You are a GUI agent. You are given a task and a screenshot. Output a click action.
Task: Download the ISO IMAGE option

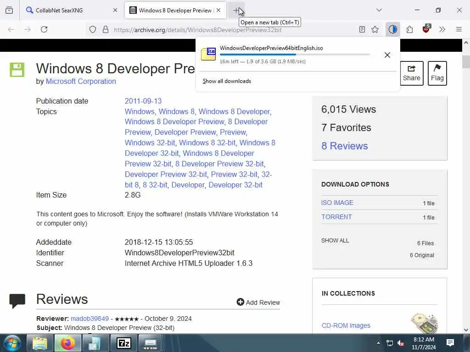click(x=337, y=203)
